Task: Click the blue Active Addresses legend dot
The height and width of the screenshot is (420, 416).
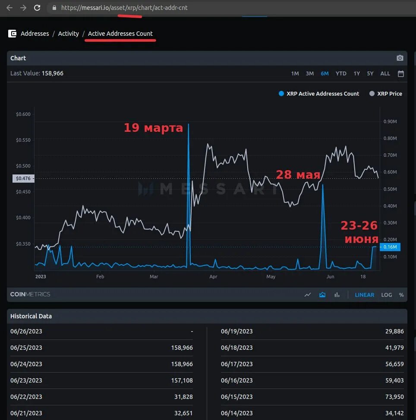Action: (x=281, y=93)
